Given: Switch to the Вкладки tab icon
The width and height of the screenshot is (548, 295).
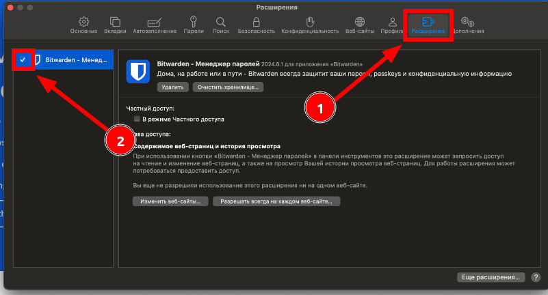Looking at the screenshot, I should click(x=115, y=25).
